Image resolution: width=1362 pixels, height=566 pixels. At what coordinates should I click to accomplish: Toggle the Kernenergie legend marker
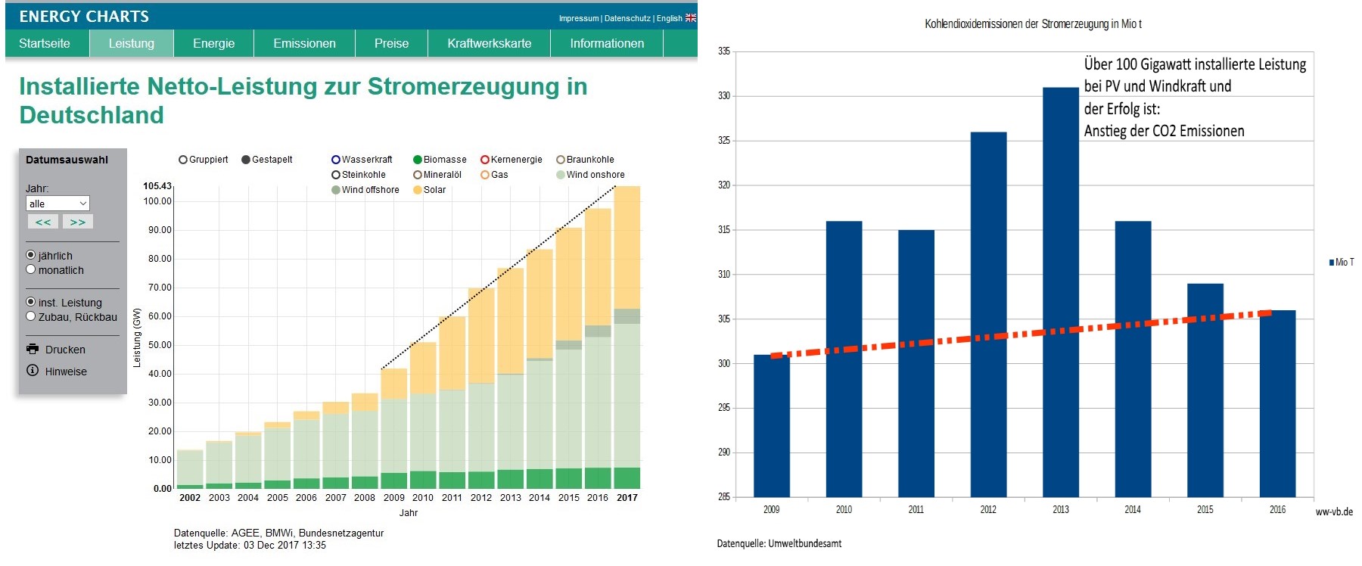[x=485, y=160]
